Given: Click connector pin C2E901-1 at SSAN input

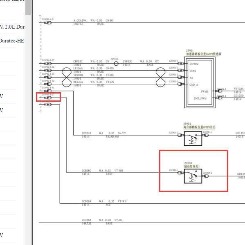Looking at the screenshot, I should click(181, 71).
